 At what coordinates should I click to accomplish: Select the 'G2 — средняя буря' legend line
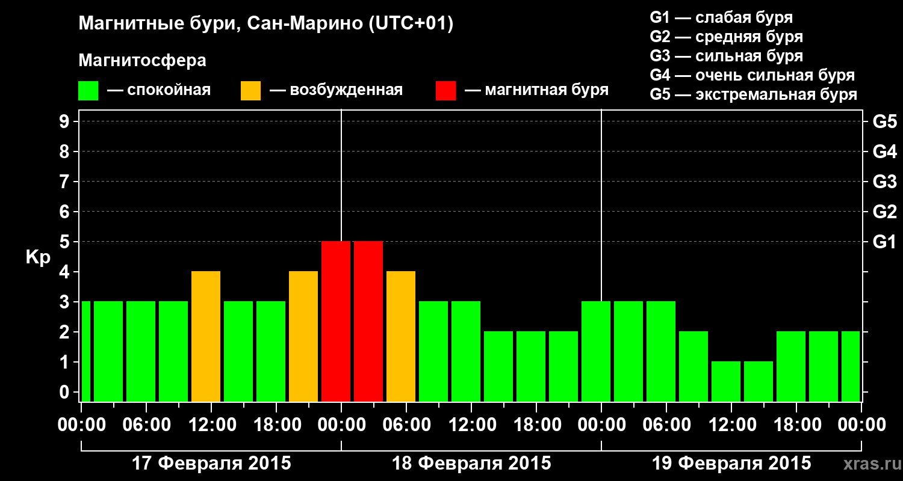pos(726,37)
